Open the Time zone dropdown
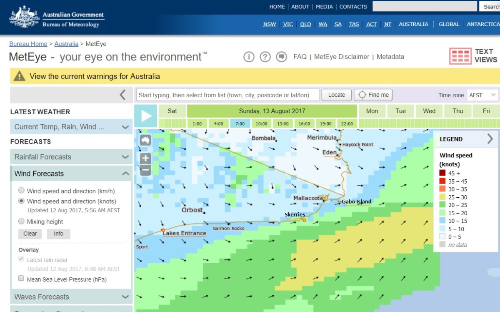 [482, 95]
